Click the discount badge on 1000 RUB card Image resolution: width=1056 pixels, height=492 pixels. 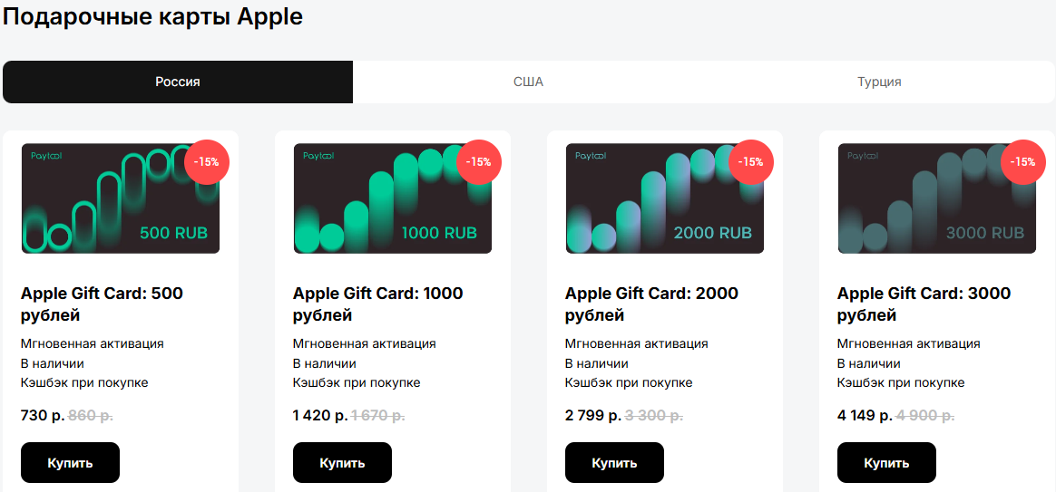[x=479, y=162]
